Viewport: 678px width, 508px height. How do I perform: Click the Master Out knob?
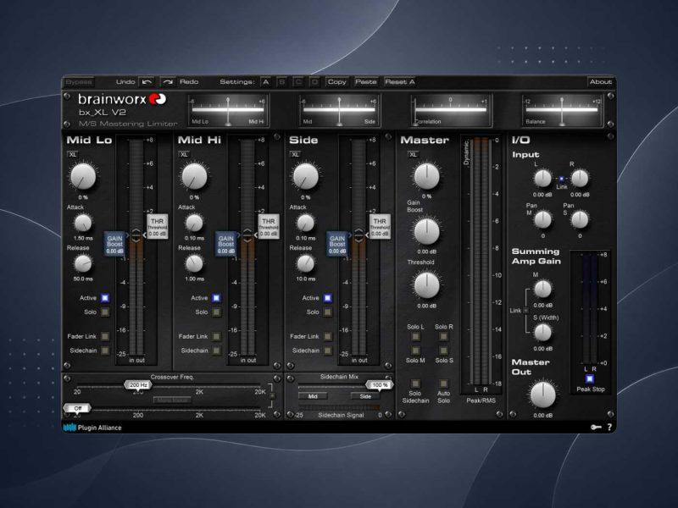[542, 395]
